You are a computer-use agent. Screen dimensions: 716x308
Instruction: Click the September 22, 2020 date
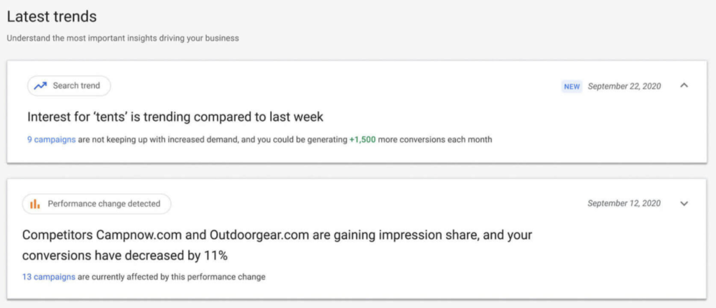[x=624, y=86]
